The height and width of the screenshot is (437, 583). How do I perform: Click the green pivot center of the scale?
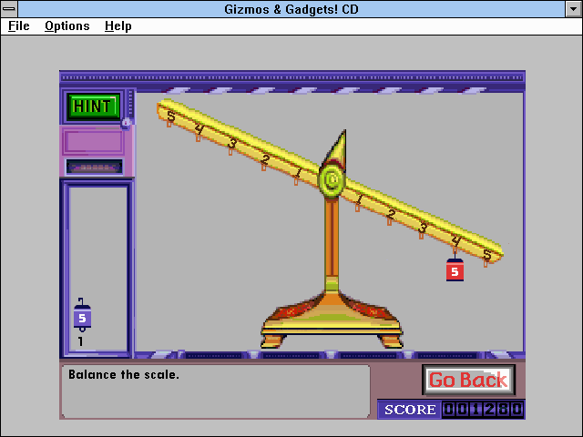coord(332,180)
